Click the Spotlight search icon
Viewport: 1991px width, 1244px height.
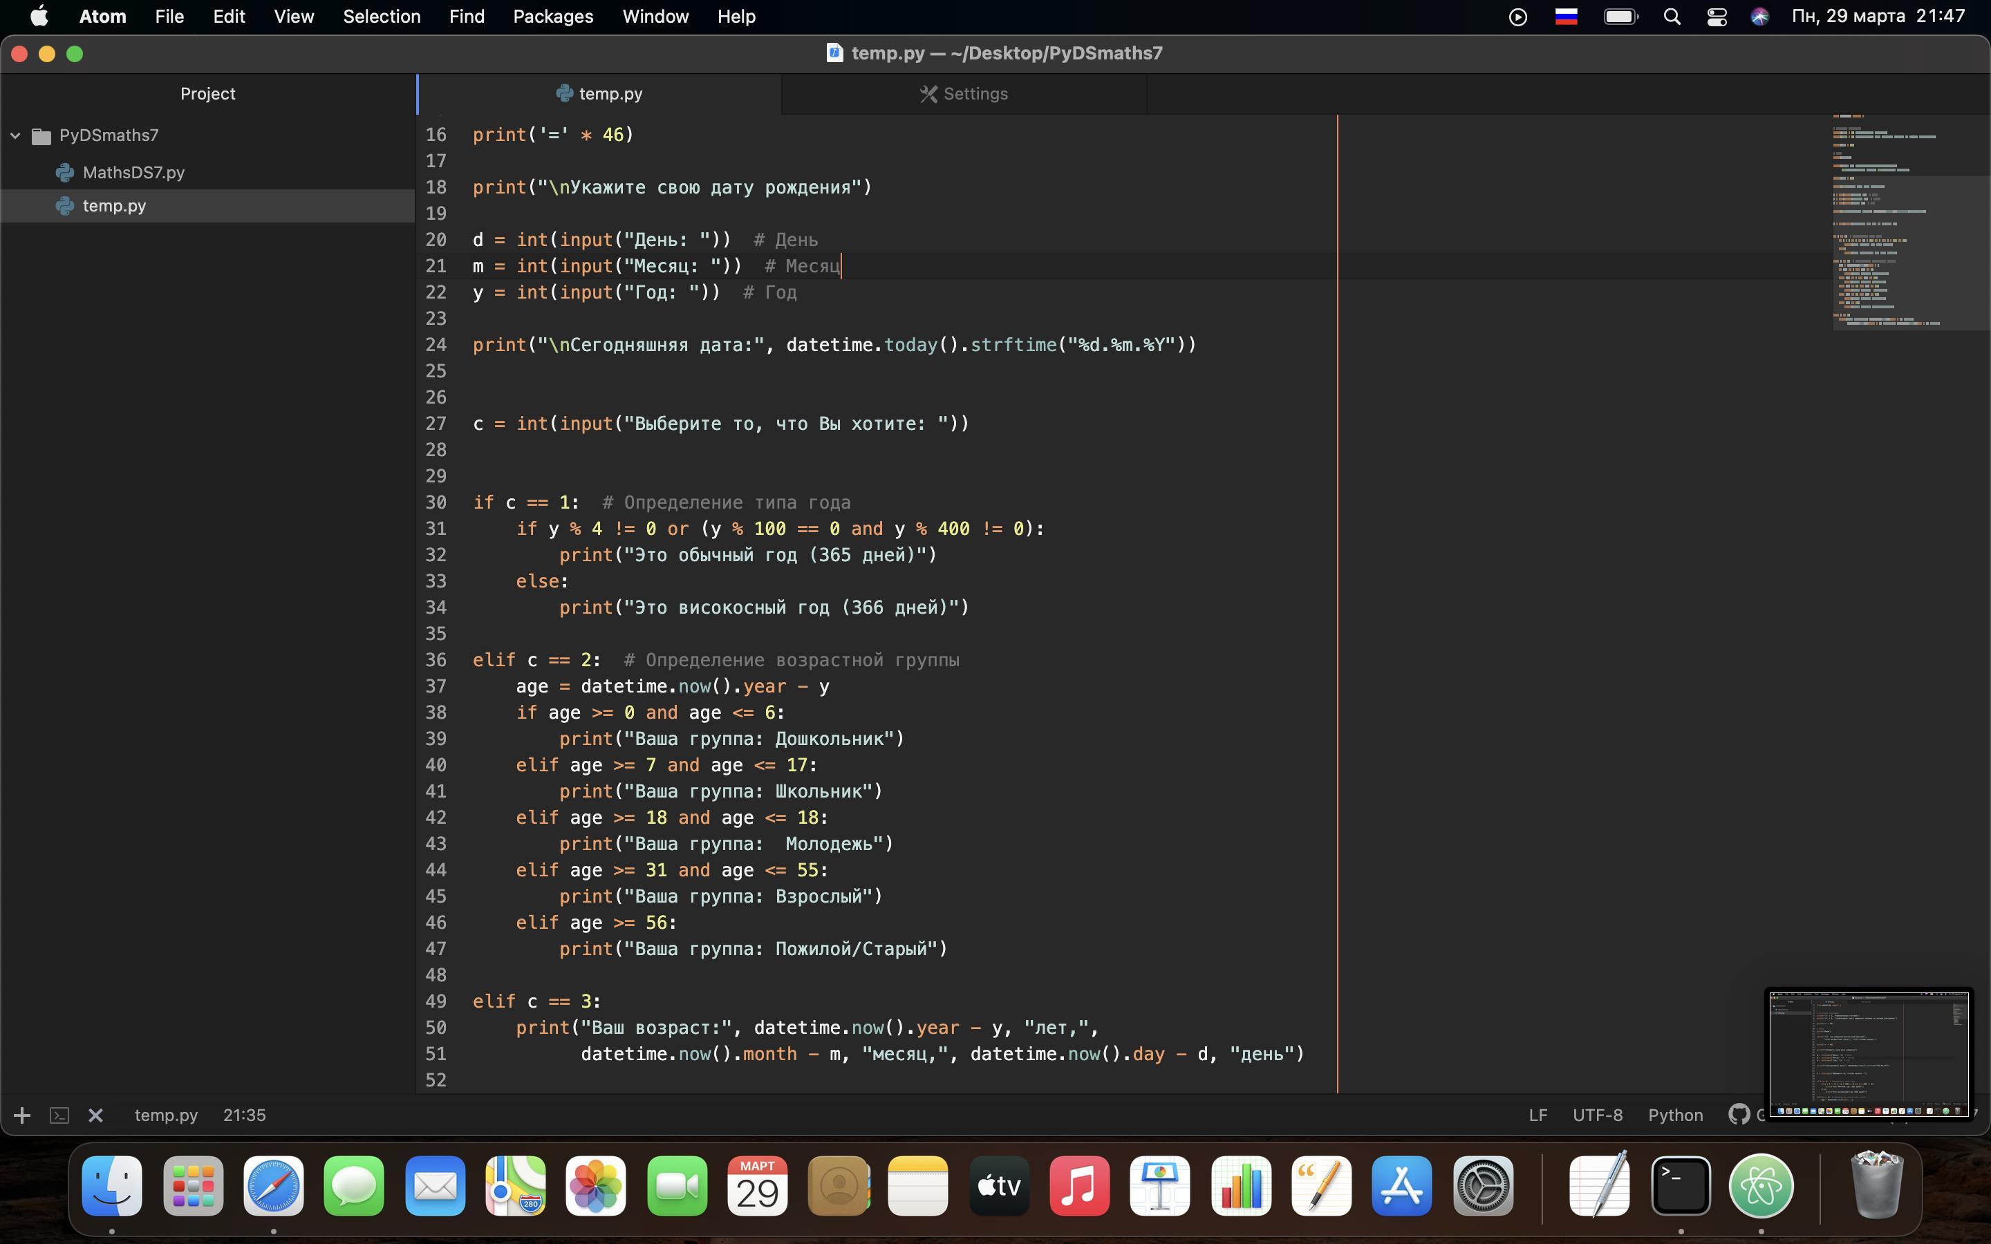point(1671,17)
